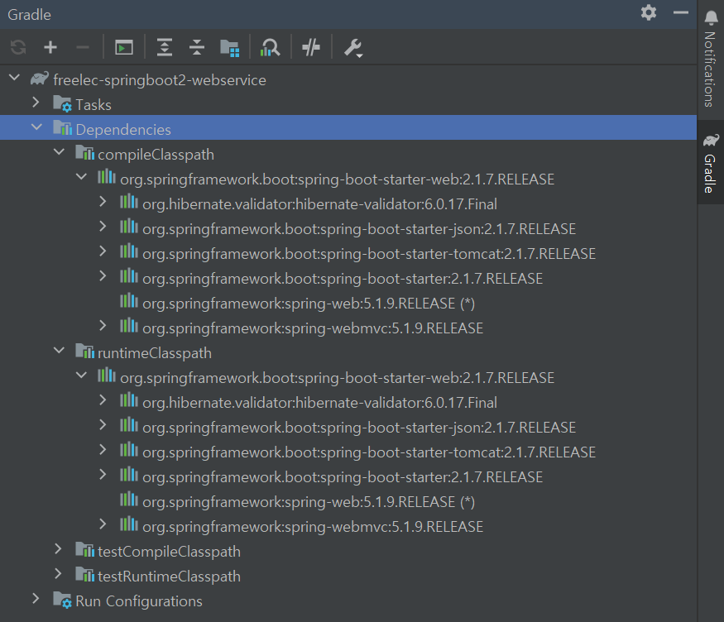
Task: Click the testCompileClasspath folder icon
Action: (x=85, y=549)
